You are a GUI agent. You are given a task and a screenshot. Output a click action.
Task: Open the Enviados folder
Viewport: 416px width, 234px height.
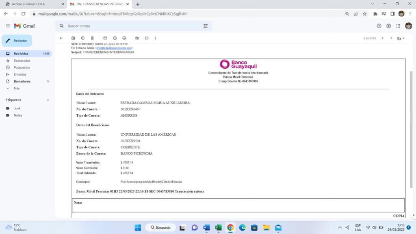coord(20,74)
